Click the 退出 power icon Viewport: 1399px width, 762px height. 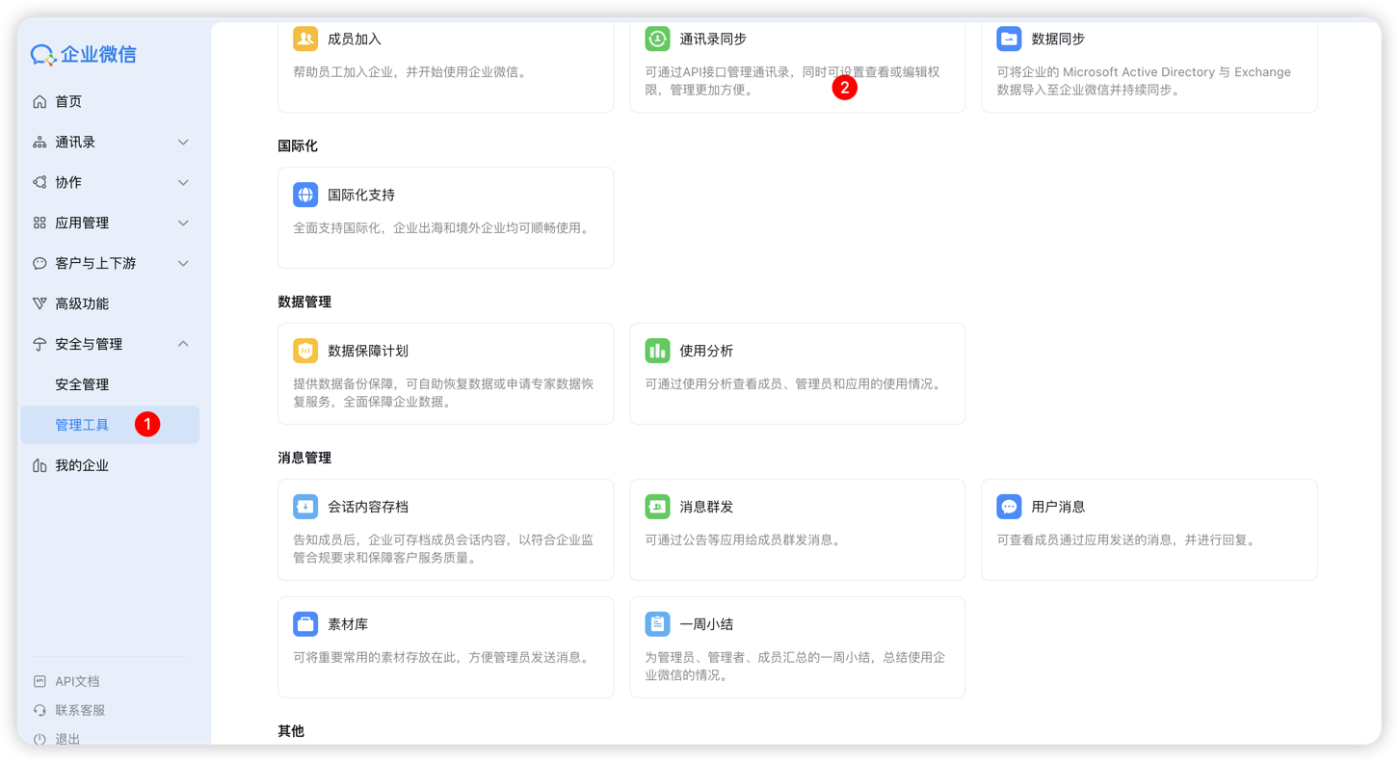pos(40,739)
